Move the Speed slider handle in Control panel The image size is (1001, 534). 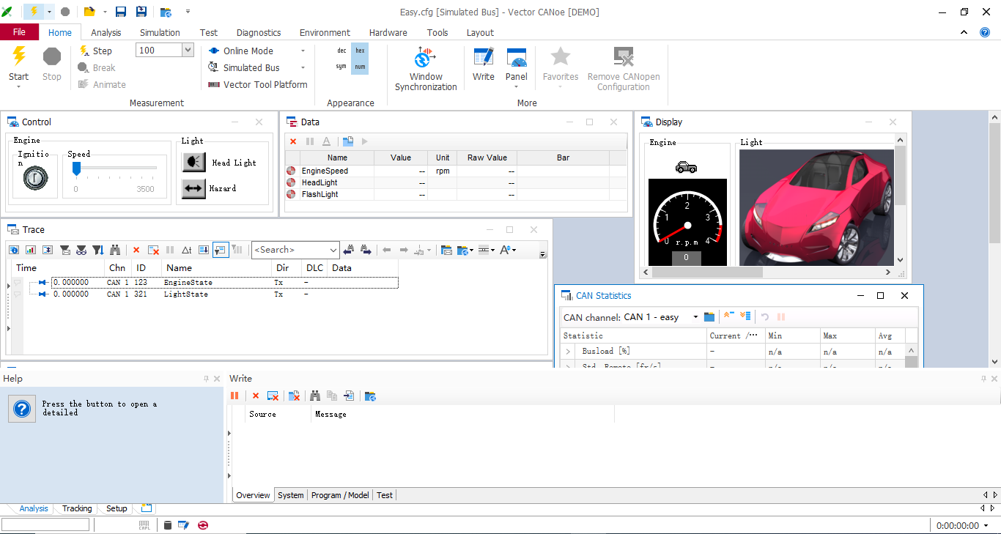(x=76, y=168)
